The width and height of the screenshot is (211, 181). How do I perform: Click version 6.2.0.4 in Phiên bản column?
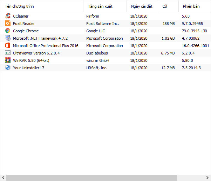pos(188,53)
